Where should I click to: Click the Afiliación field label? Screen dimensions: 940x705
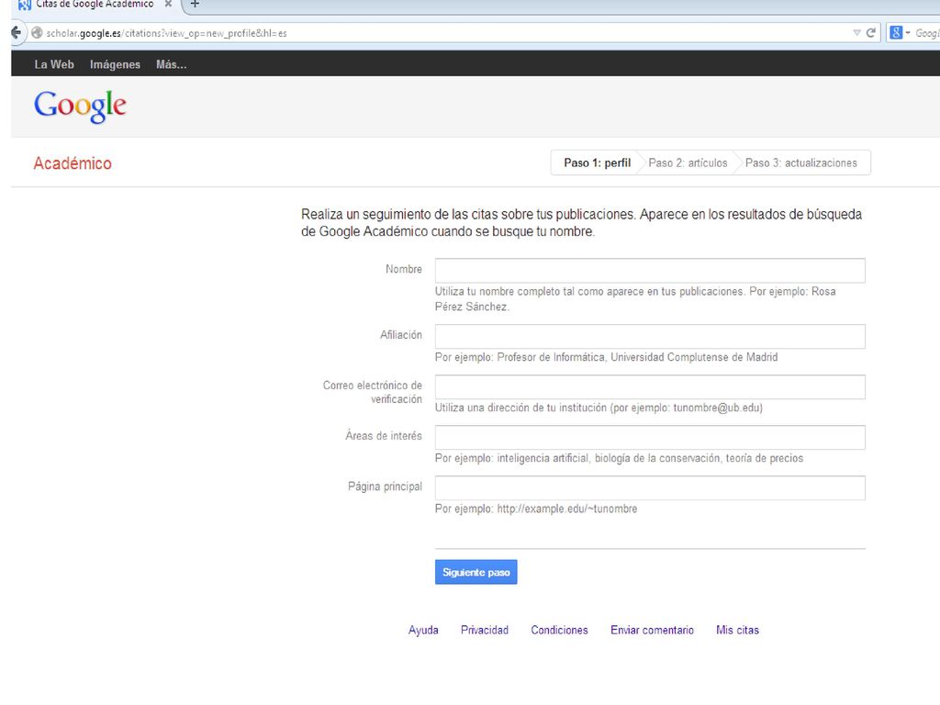[401, 335]
